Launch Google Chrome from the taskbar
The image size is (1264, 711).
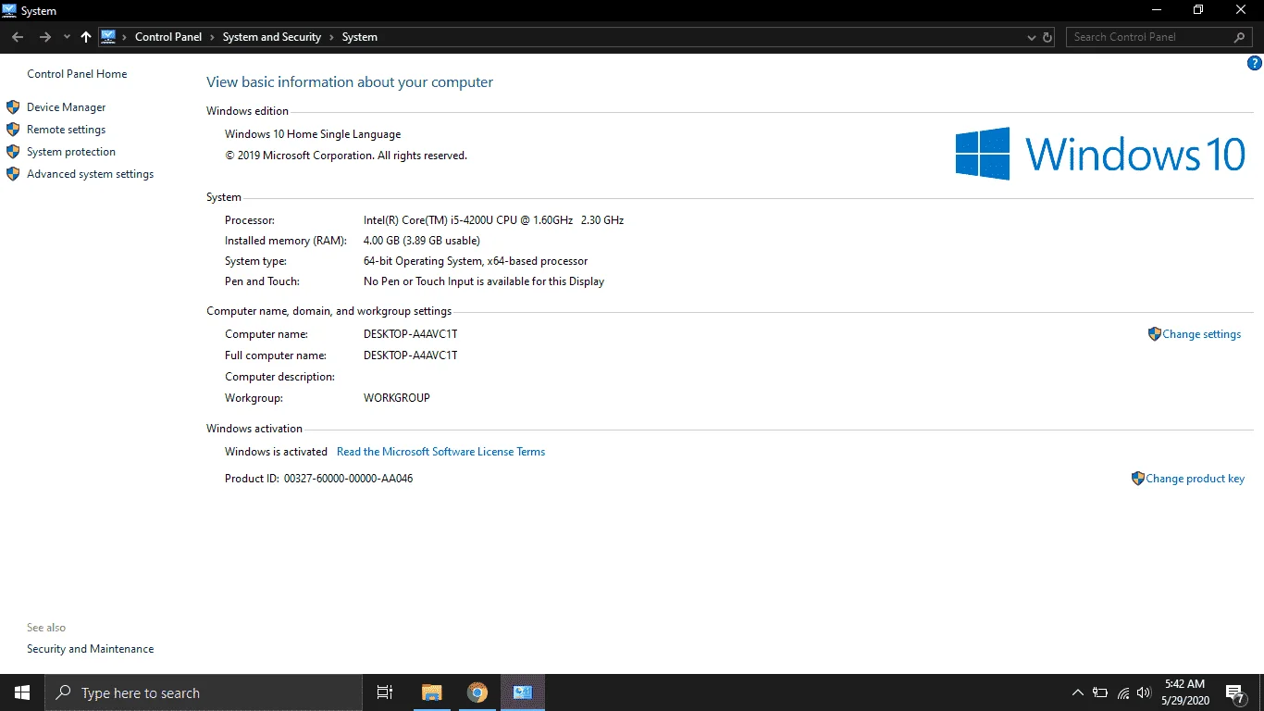pyautogui.click(x=477, y=692)
